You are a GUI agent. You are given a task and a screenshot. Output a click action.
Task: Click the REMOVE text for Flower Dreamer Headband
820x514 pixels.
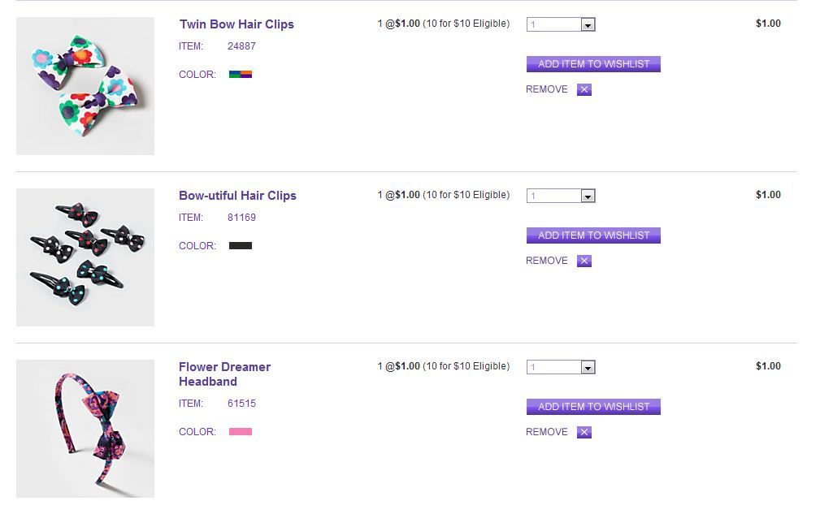click(x=547, y=432)
